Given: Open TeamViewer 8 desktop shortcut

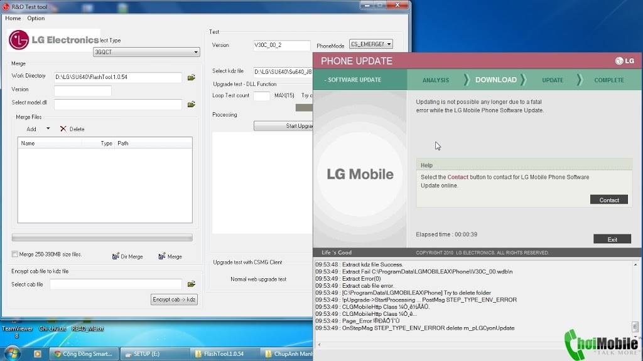Looking at the screenshot, I should [17, 332].
